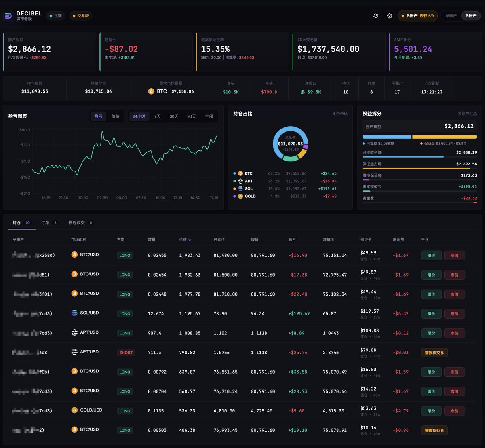485x448 pixels.
Task: Click the profit and loss line chart
Action: (x=124, y=161)
